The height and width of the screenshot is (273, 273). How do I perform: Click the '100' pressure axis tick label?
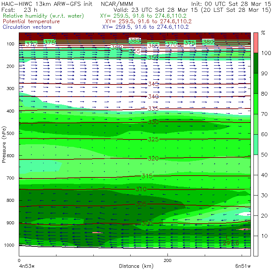[x=10, y=44]
